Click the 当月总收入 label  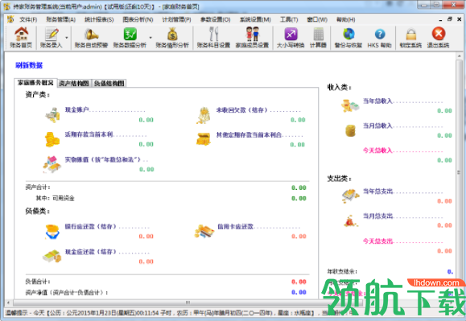click(377, 126)
